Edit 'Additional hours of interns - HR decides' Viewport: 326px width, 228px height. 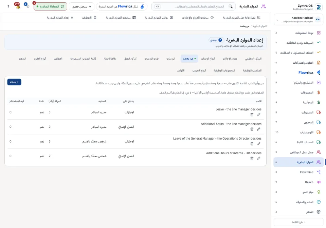click(x=258, y=158)
